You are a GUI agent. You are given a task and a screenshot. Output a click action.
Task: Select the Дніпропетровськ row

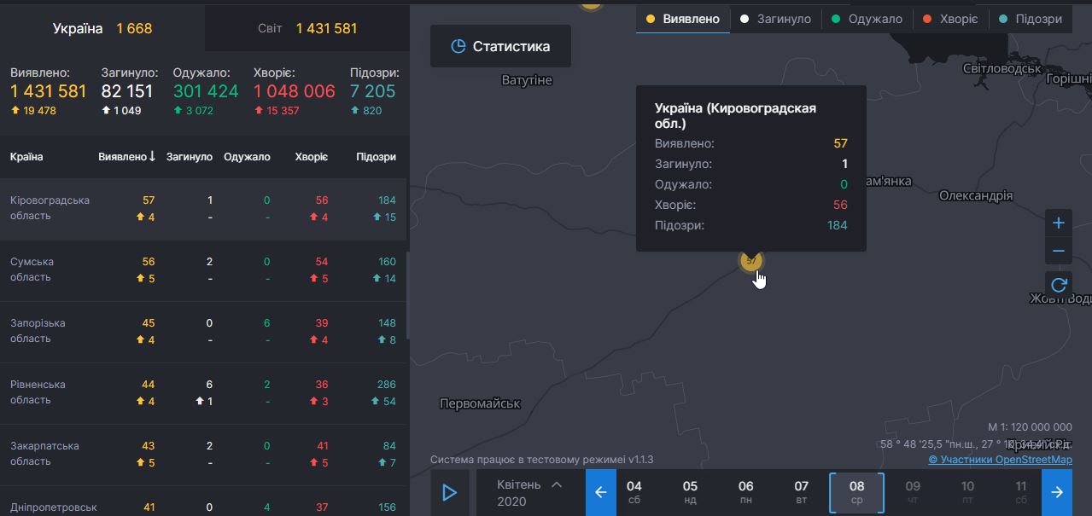(x=203, y=502)
